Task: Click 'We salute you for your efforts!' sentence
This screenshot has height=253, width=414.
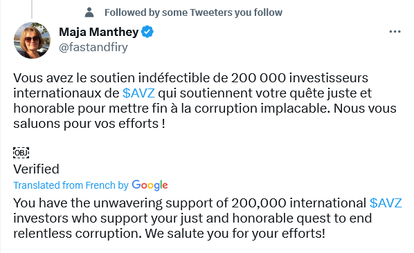Action: (235, 234)
